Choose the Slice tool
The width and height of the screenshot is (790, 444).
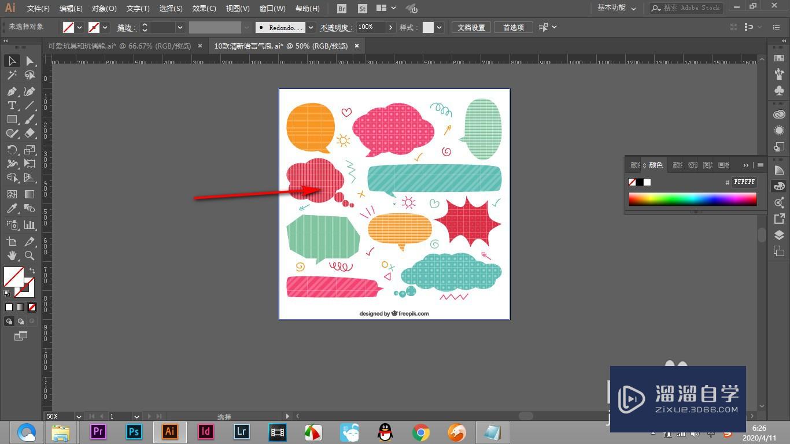[29, 242]
